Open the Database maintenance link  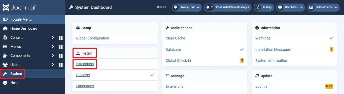[173, 50]
